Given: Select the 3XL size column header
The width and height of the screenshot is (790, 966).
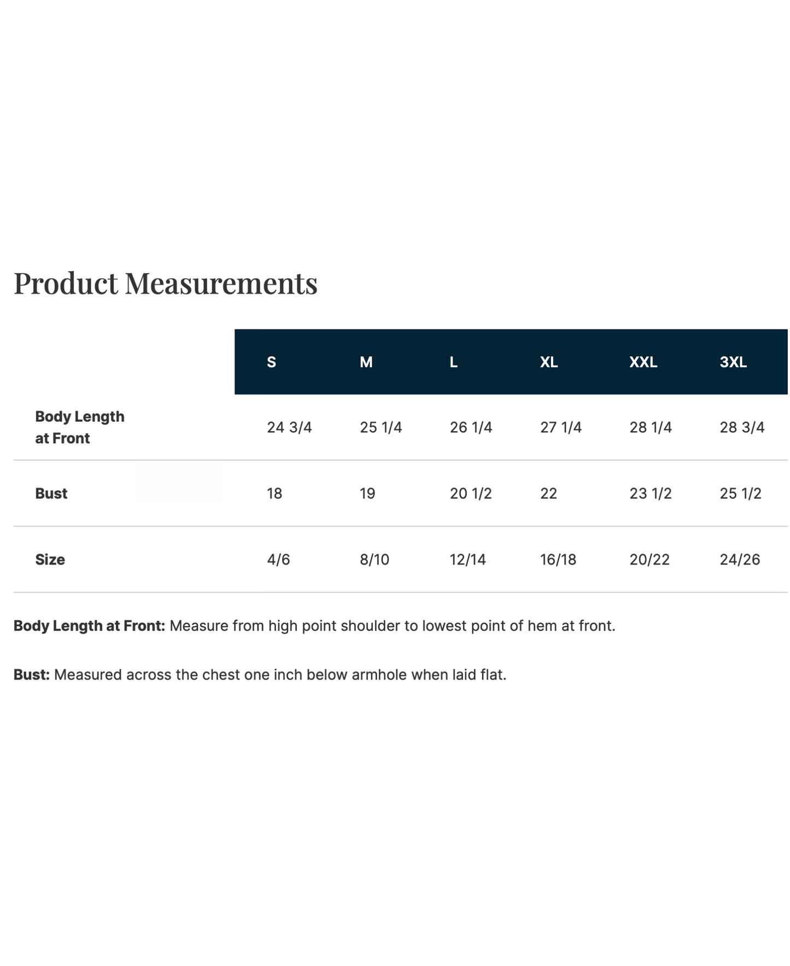Looking at the screenshot, I should click(x=733, y=362).
